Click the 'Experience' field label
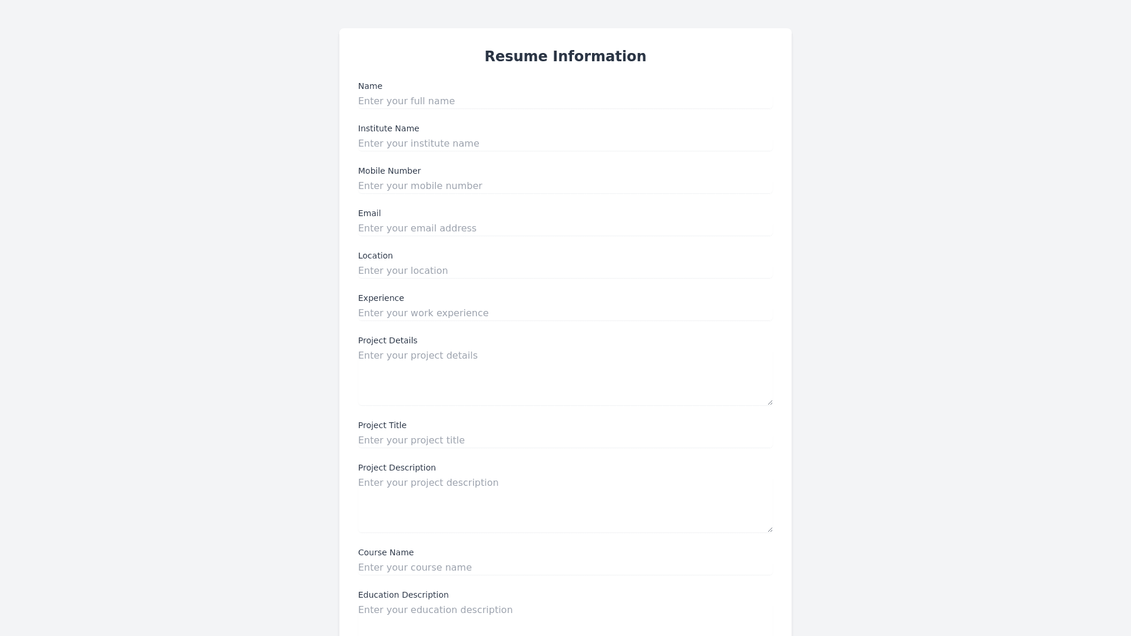 click(381, 298)
